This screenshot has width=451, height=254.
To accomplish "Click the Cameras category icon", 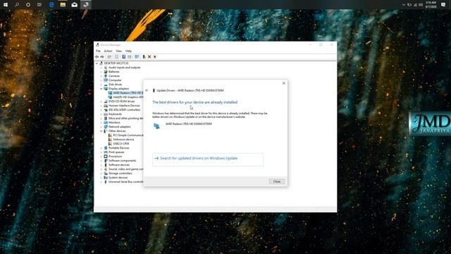I will pos(106,75).
